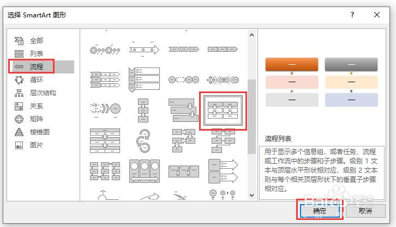Image resolution: width=396 pixels, height=227 pixels.
Task: Click 确定 to confirm the selection
Action: pyautogui.click(x=320, y=211)
